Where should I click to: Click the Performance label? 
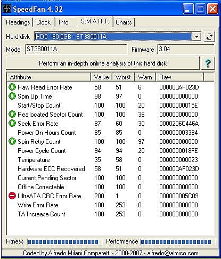pyautogui.click(x=122, y=241)
